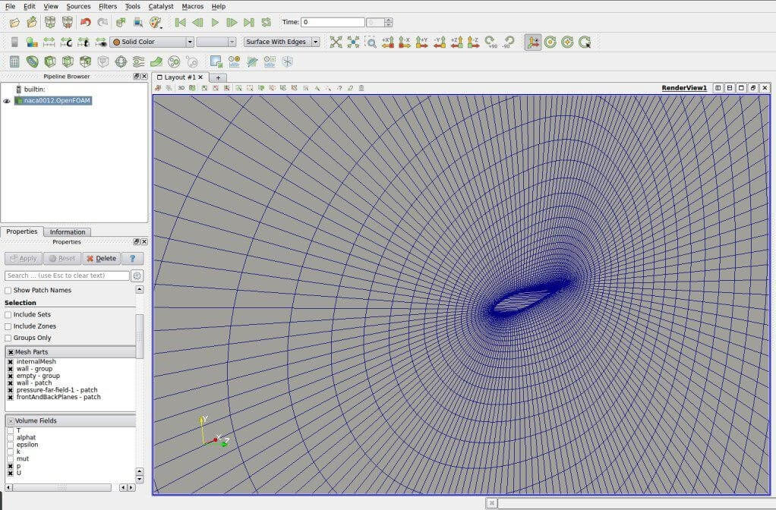Rotate view +90 degrees clockwise
The height and width of the screenshot is (510, 776).
pos(491,42)
